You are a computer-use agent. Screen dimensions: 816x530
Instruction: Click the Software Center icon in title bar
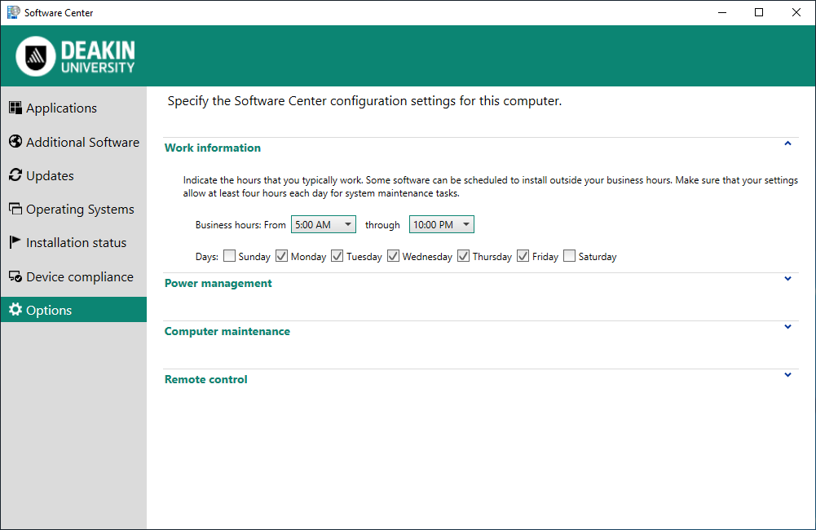[x=13, y=12]
